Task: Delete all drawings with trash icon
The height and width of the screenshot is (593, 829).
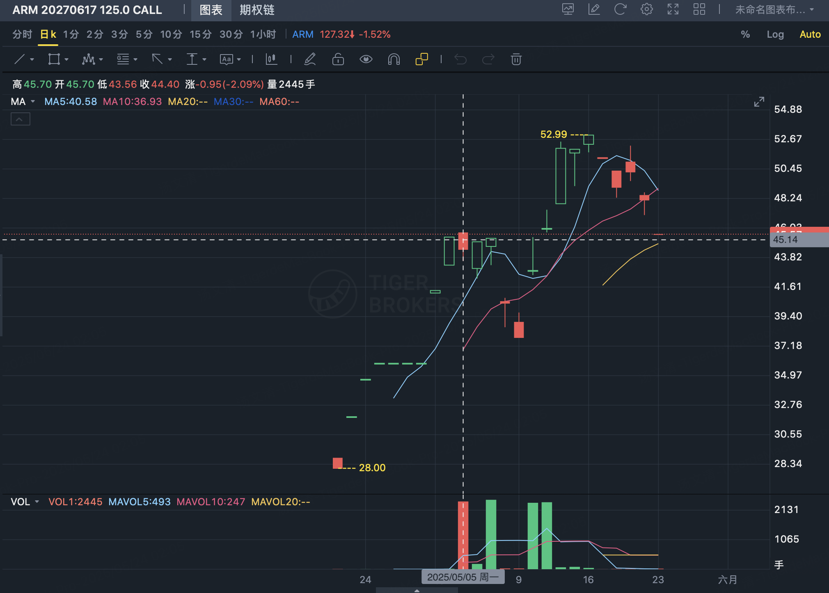Action: click(x=516, y=59)
